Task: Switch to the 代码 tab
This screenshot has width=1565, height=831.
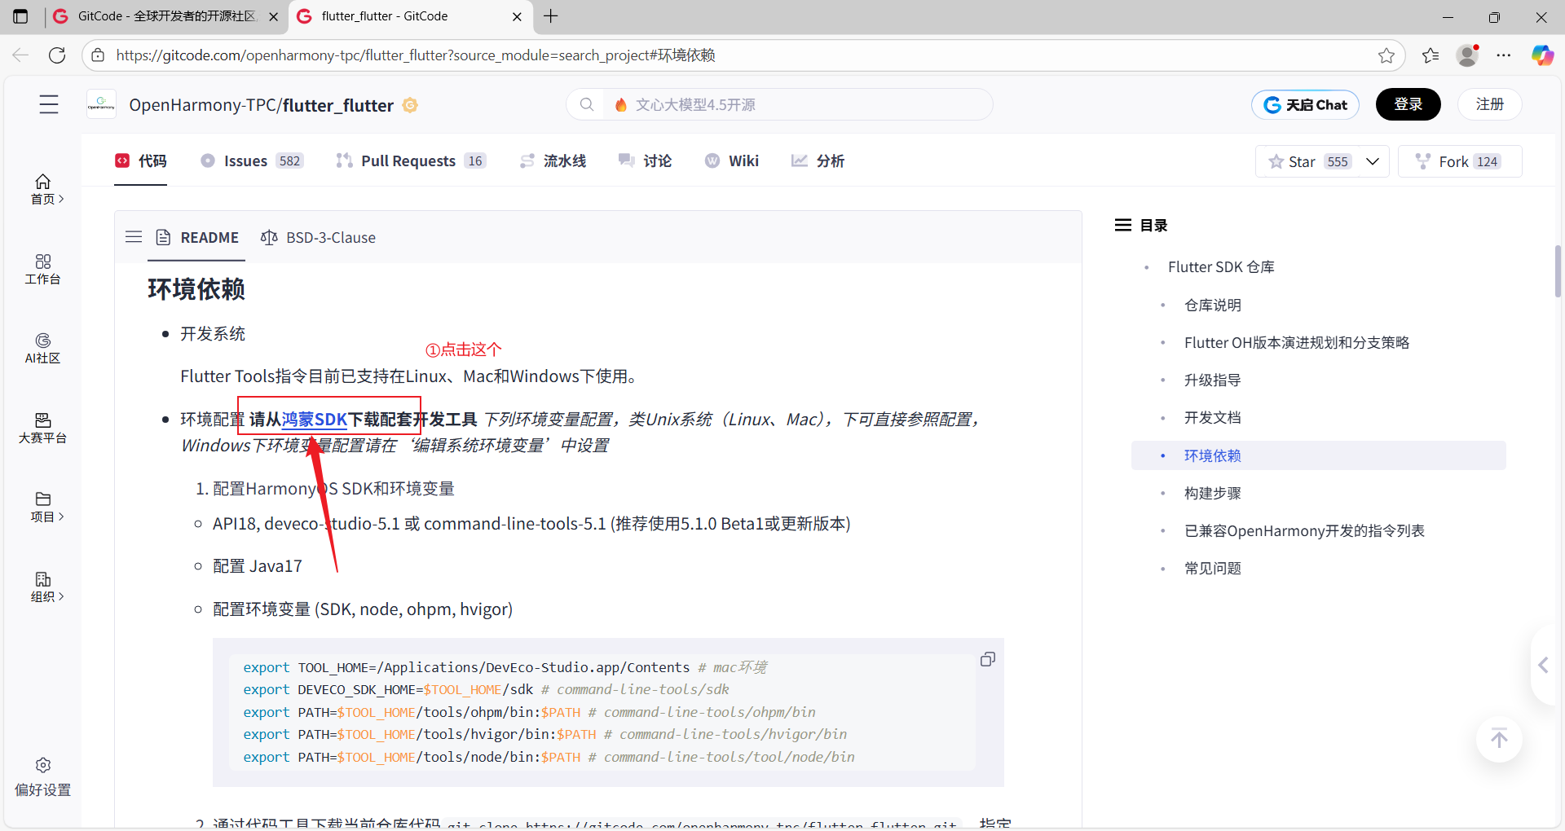Action: pyautogui.click(x=141, y=161)
